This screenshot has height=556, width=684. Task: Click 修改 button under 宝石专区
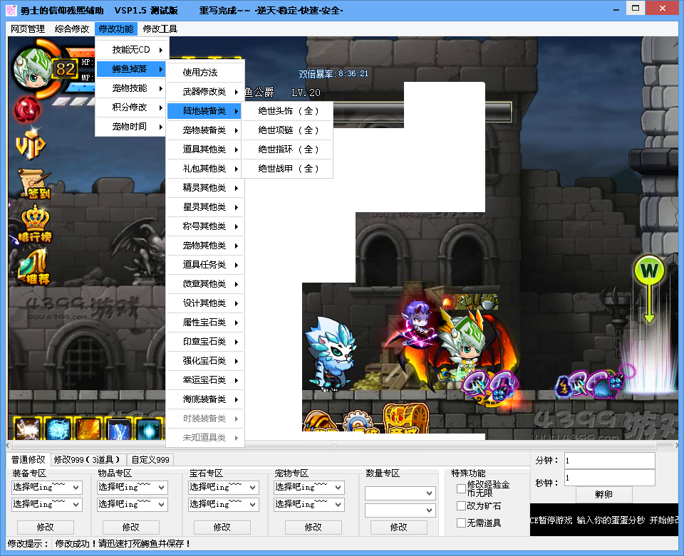point(222,528)
